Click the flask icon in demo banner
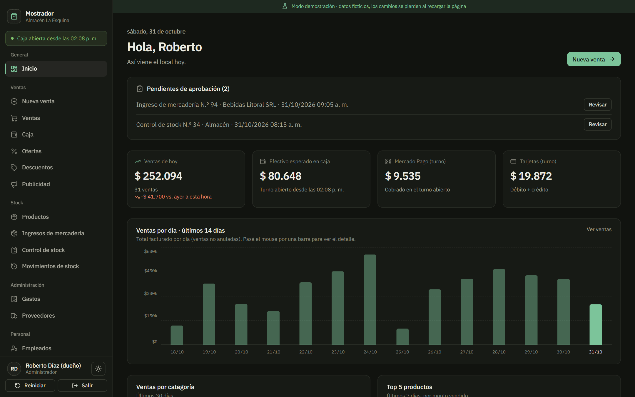Viewport: 635px width, 397px height. [285, 6]
